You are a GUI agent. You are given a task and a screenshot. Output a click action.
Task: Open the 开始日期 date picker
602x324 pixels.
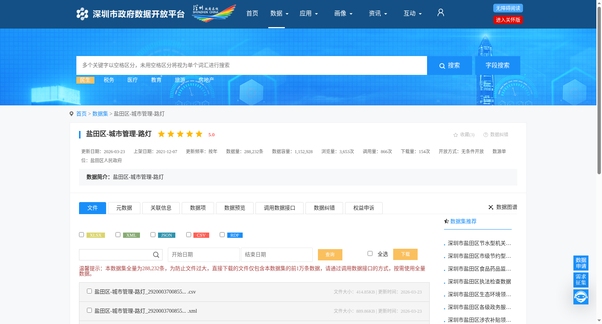coord(204,255)
